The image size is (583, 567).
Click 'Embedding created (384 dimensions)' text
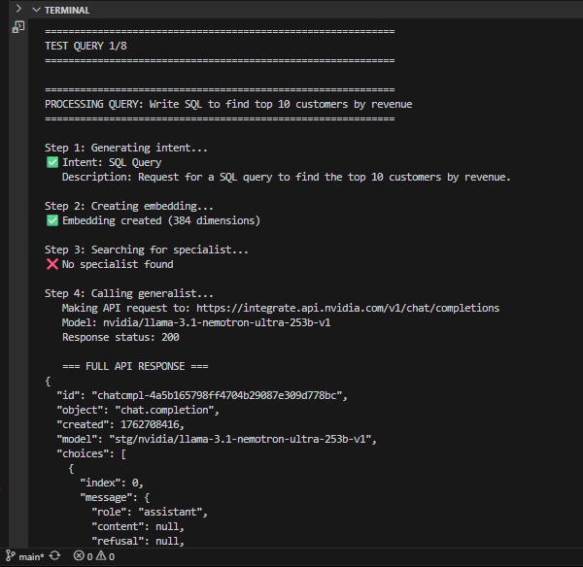161,220
